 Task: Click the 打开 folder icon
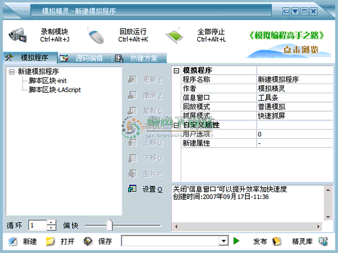[x=50, y=241]
